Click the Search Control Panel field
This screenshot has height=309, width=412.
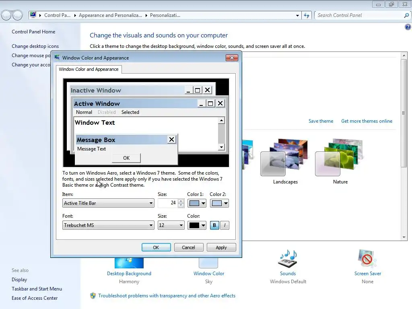click(359, 15)
